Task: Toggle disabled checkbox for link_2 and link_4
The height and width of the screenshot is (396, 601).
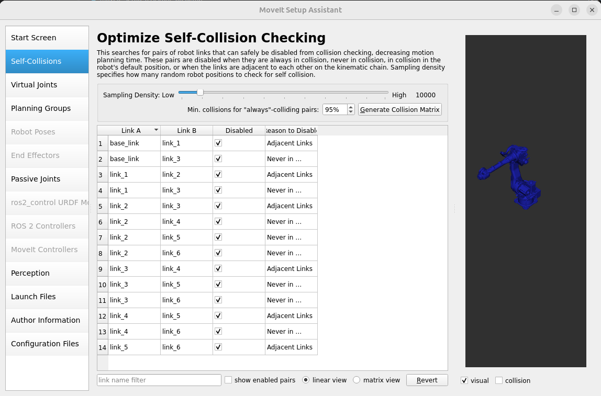Action: pyautogui.click(x=218, y=221)
